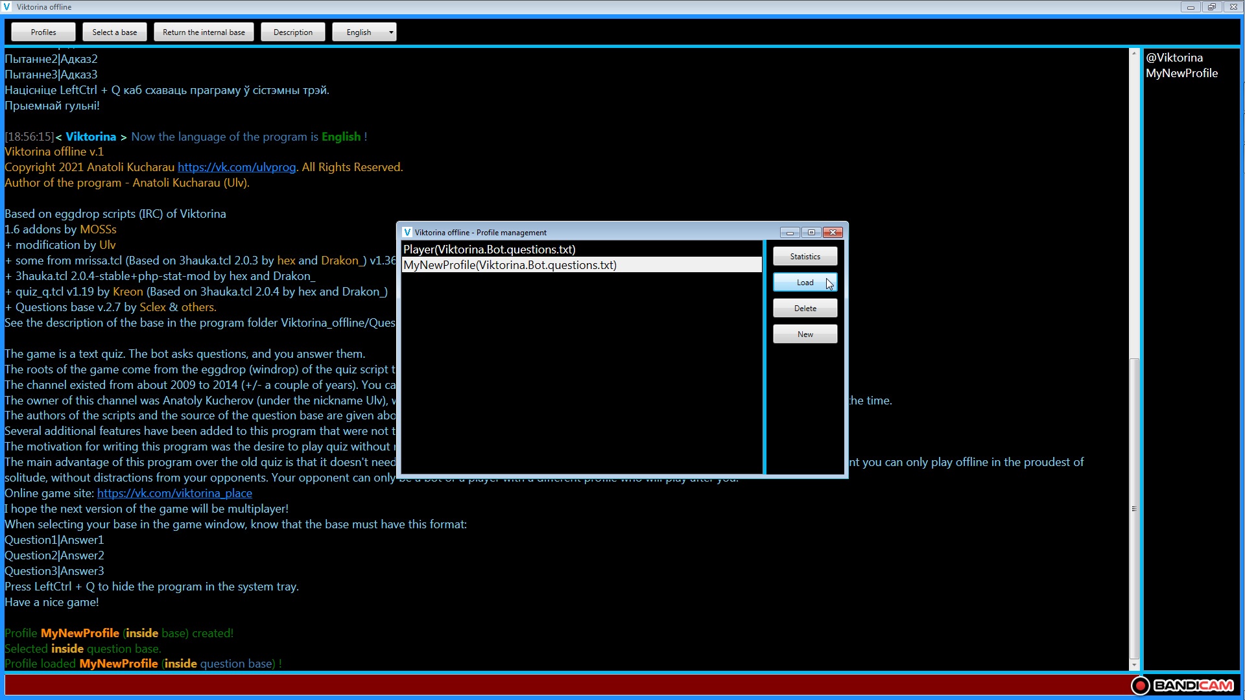Screen dimensions: 1245x700
Task: Load the selected profile
Action: click(805, 283)
